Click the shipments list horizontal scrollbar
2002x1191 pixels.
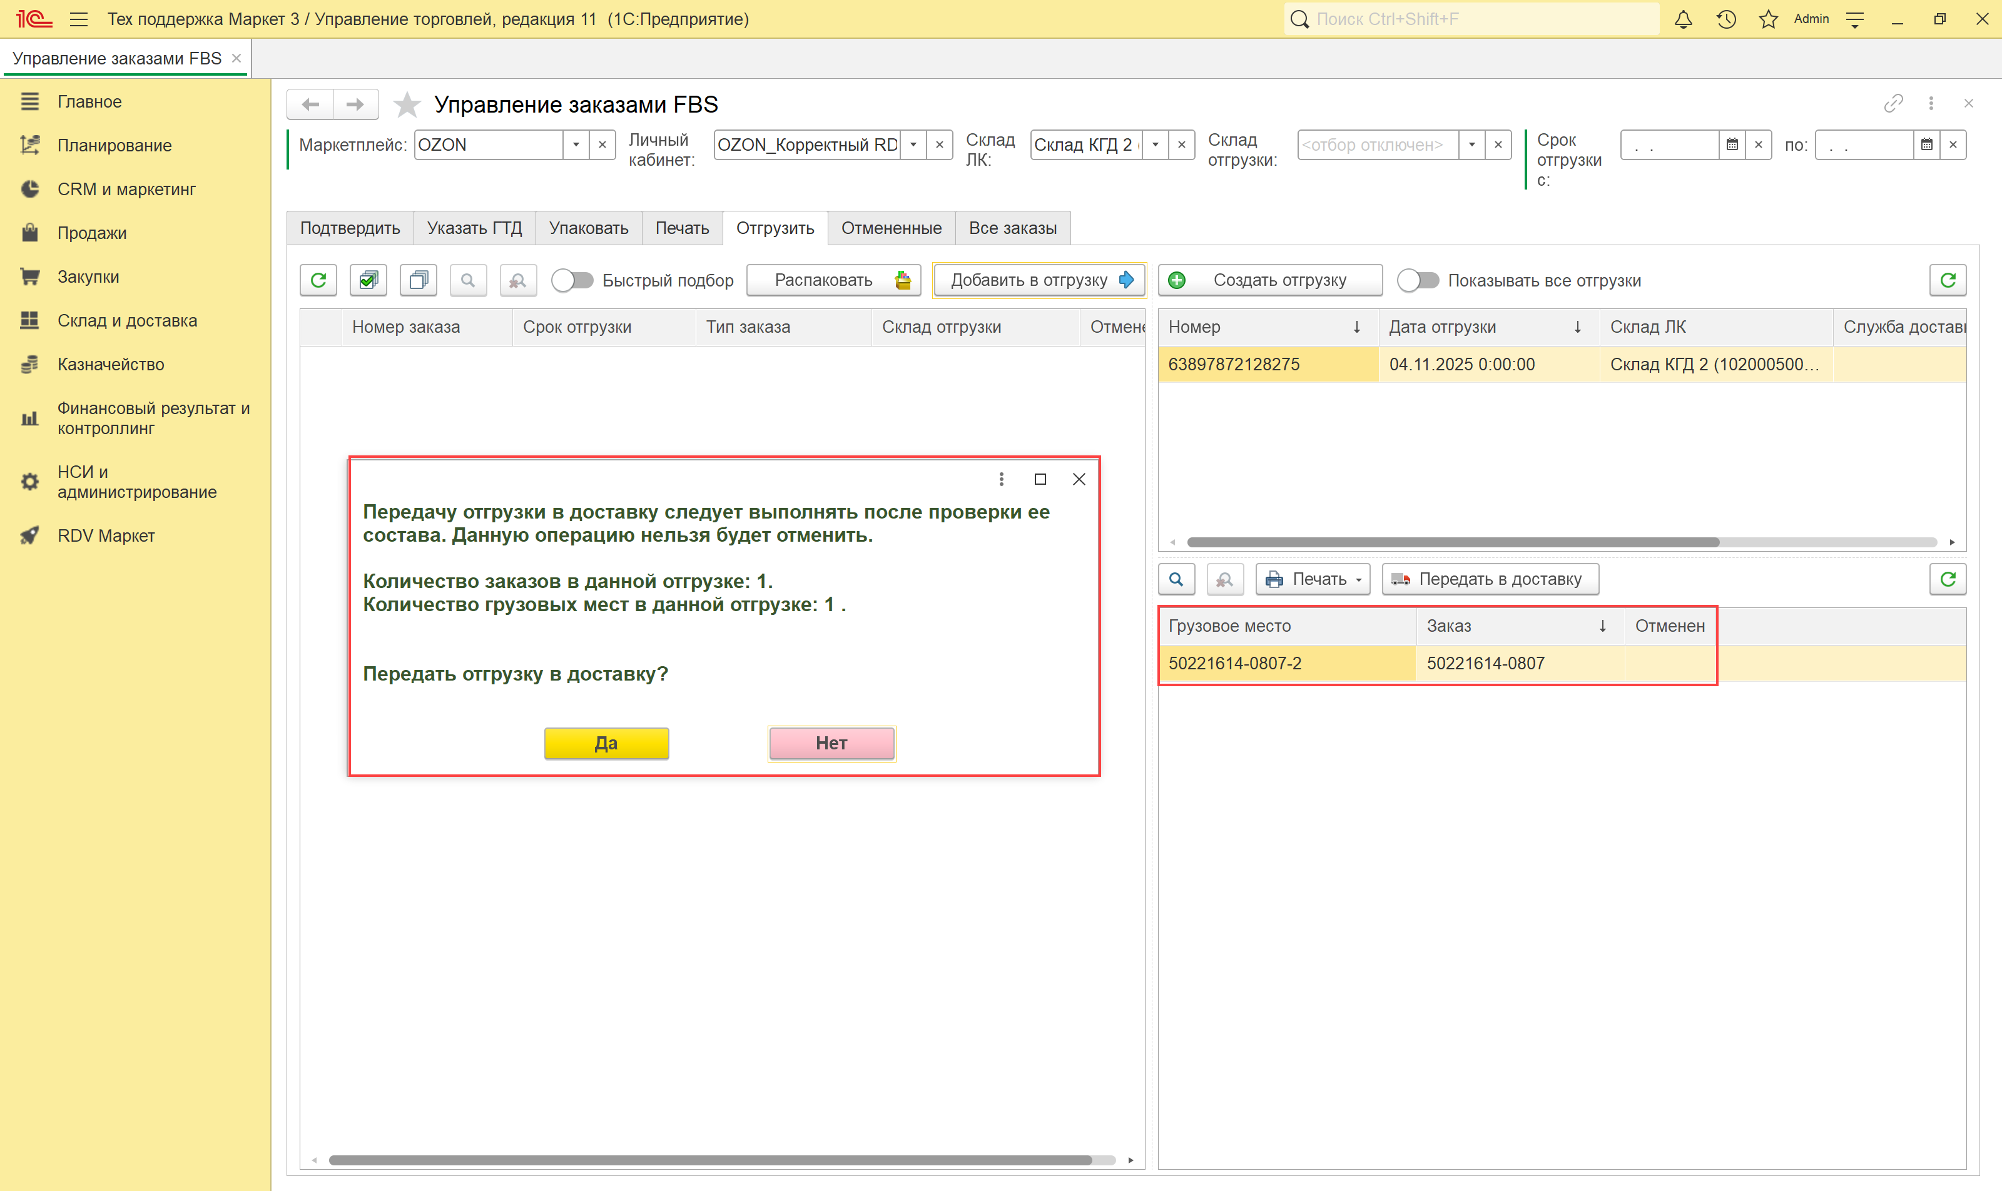pyautogui.click(x=1453, y=542)
